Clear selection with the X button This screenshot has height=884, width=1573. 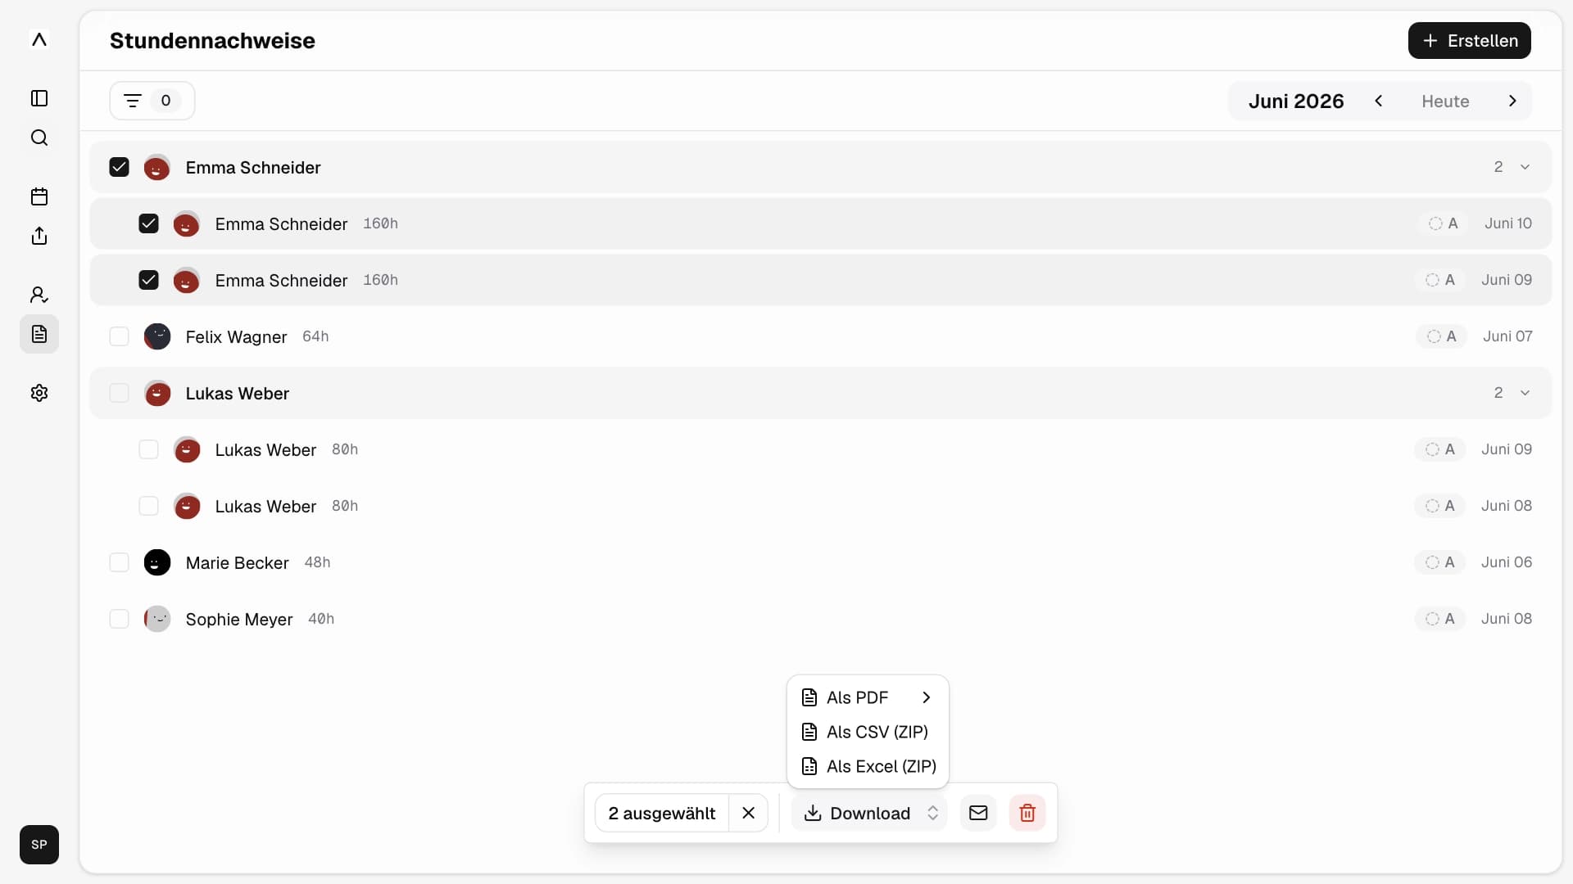(x=748, y=813)
